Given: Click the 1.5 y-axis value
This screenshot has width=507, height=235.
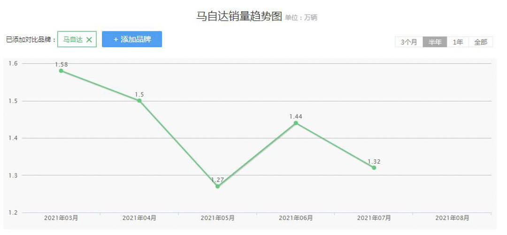Looking at the screenshot, I should click(13, 101).
